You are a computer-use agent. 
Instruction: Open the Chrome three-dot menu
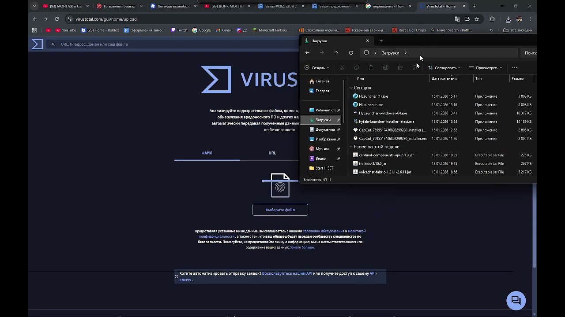530,19
